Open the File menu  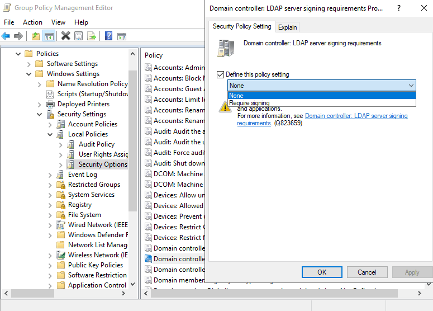pyautogui.click(x=9, y=22)
